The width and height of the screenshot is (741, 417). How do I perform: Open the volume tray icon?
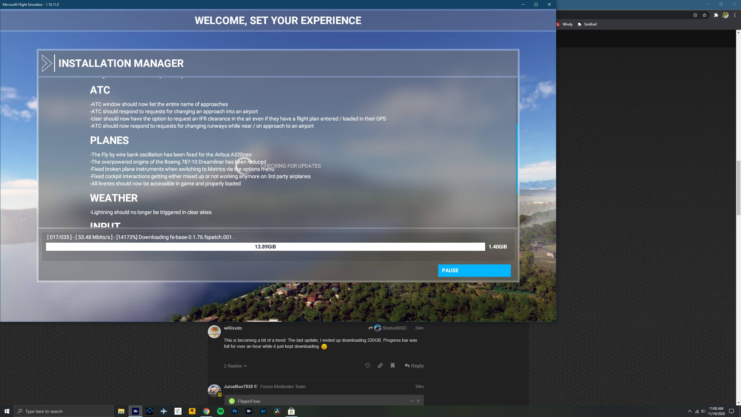703,411
